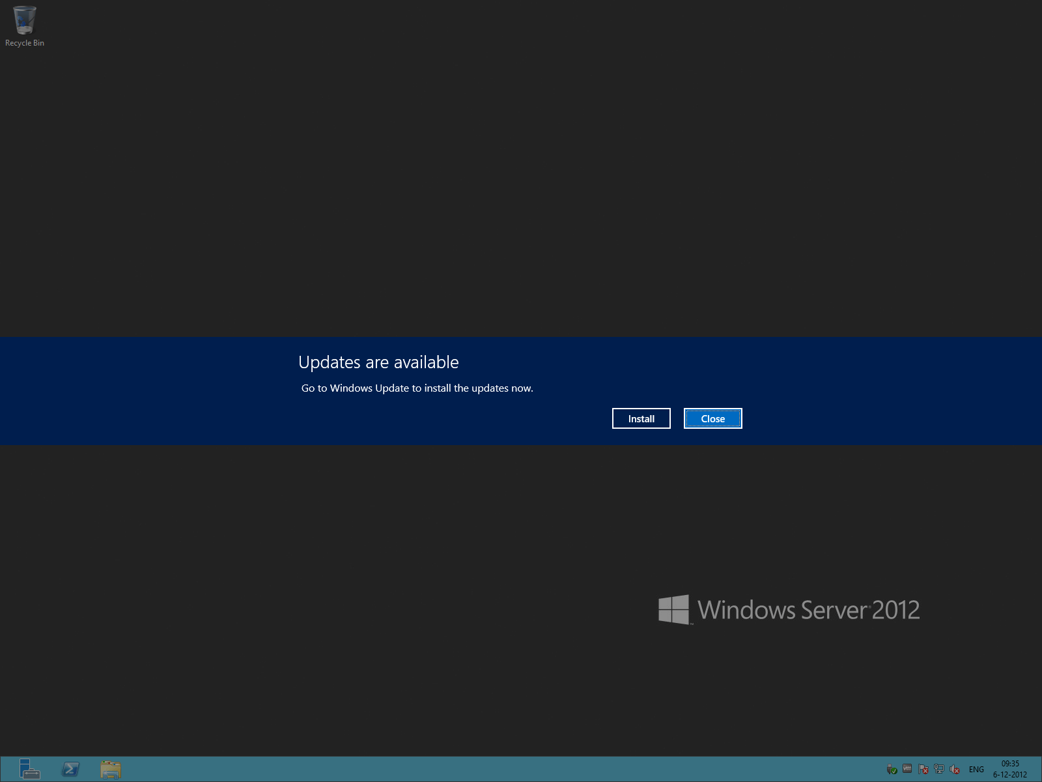Image resolution: width=1042 pixels, height=782 pixels.
Task: Select the Recycle Bin desktop icon
Action: pyautogui.click(x=25, y=27)
